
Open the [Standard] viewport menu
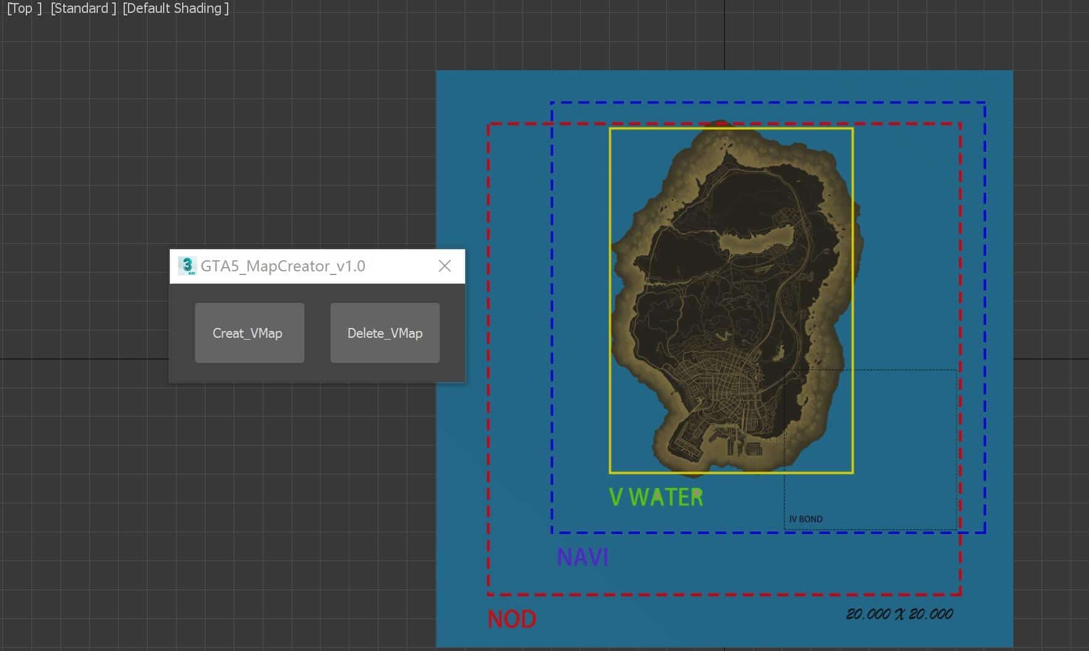pos(83,9)
